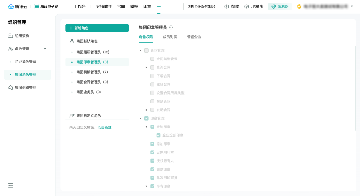
Task: Click the help question mark icon
Action: (x=226, y=7)
